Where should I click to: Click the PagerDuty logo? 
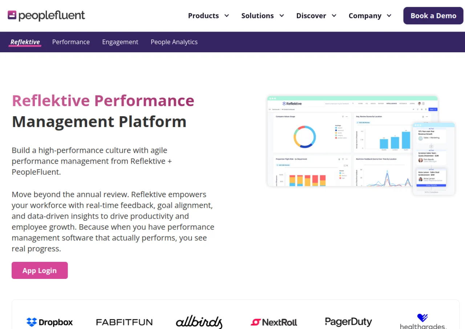click(x=348, y=322)
